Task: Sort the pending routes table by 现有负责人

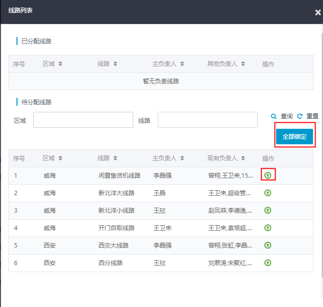Action: pyautogui.click(x=243, y=158)
